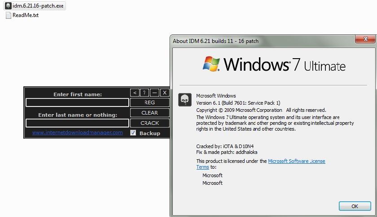Click the CLEAR button
The image size is (377, 217).
(149, 113)
